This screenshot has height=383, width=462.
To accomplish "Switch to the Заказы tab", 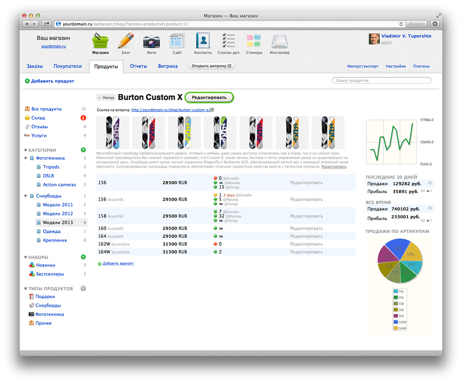I will (35, 66).
